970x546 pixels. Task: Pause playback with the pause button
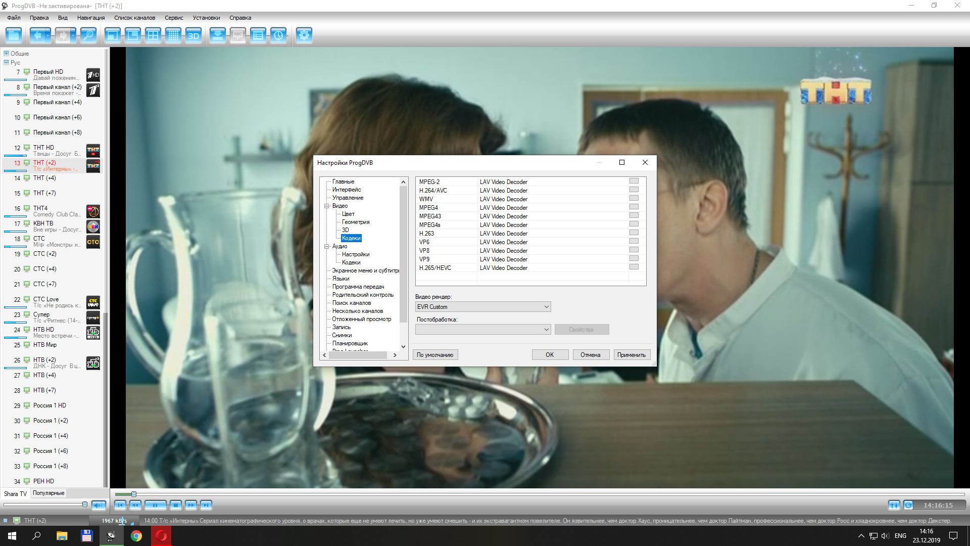155,505
